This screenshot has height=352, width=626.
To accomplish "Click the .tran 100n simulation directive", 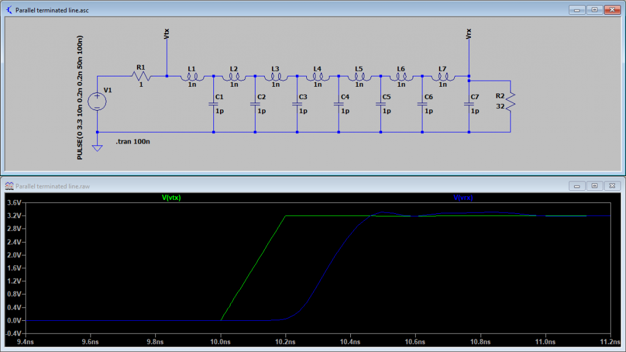I will pyautogui.click(x=133, y=142).
